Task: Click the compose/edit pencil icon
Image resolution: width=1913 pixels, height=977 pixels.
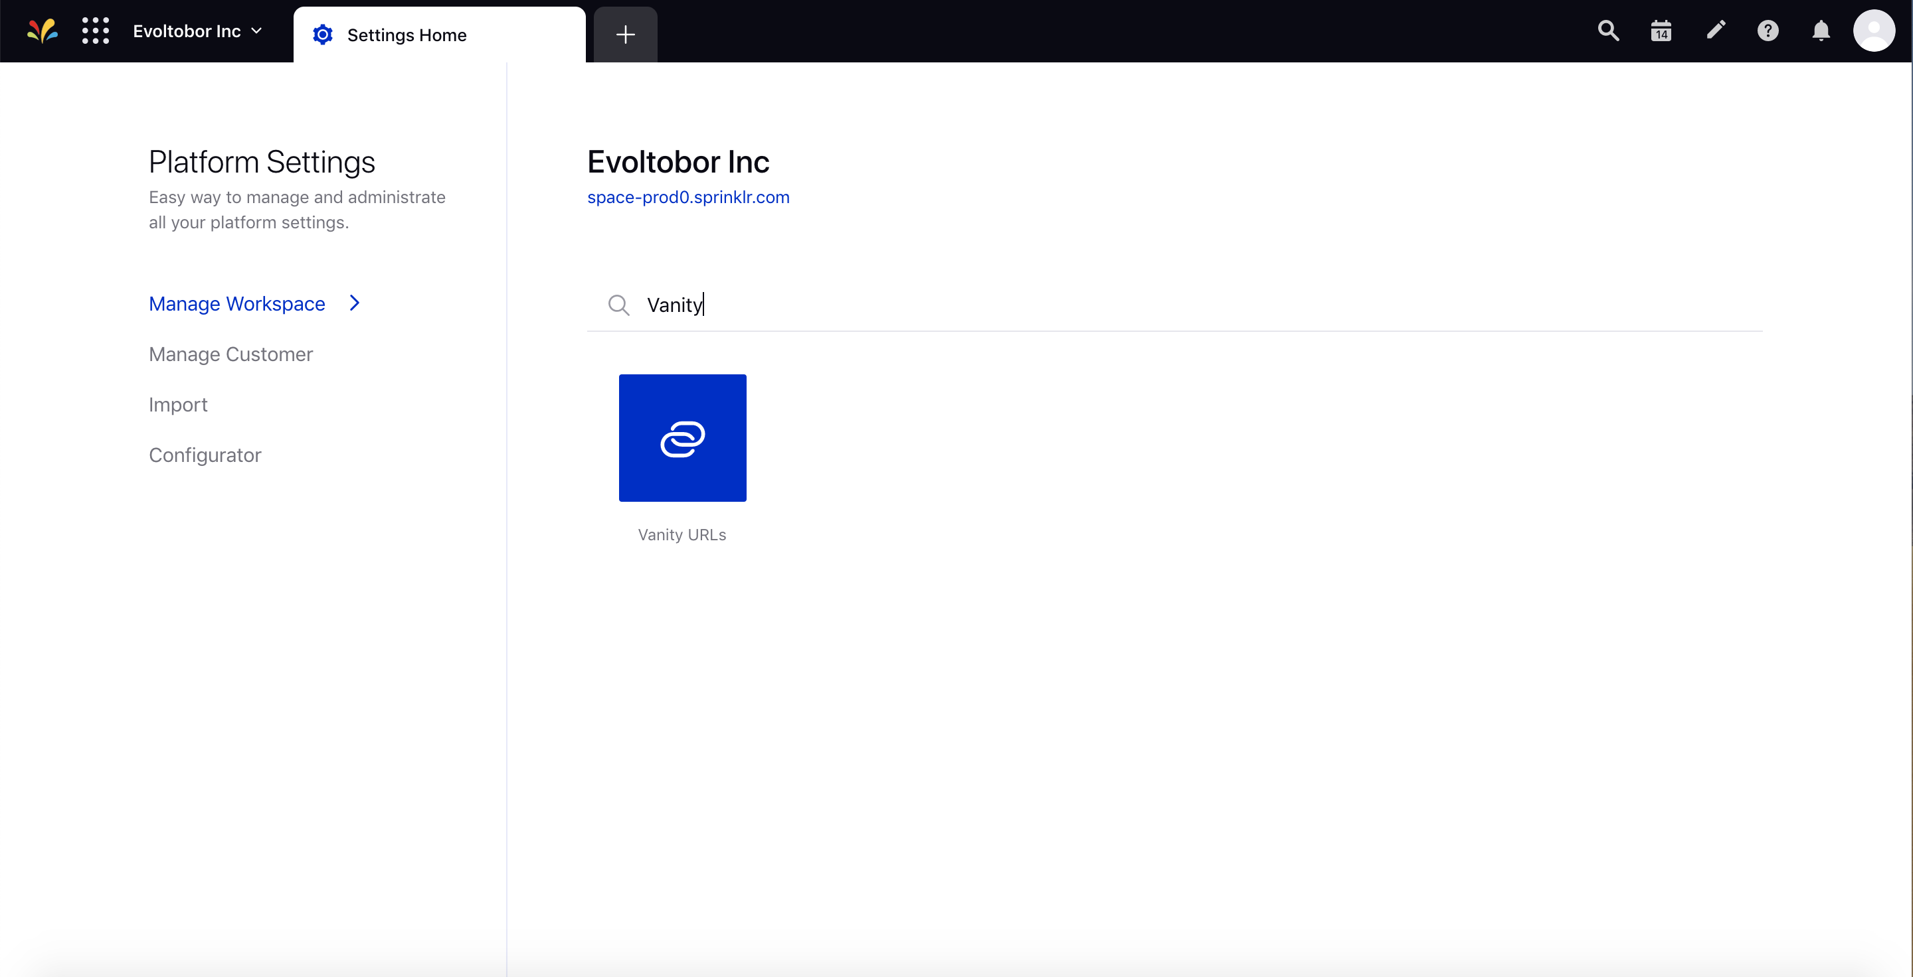Action: coord(1716,31)
